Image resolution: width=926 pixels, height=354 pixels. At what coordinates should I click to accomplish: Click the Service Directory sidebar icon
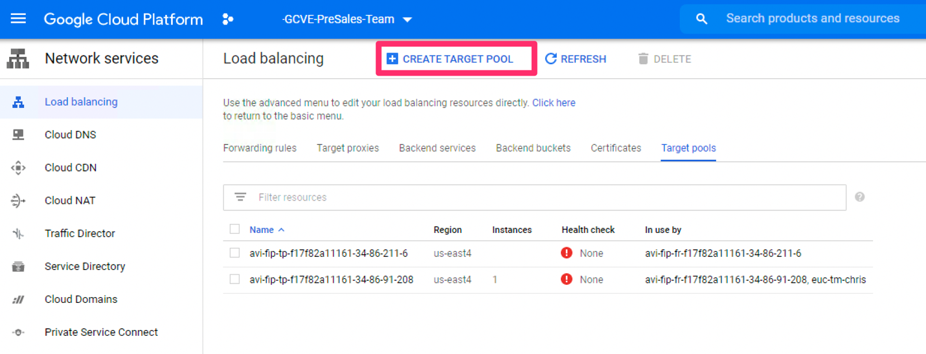point(18,267)
